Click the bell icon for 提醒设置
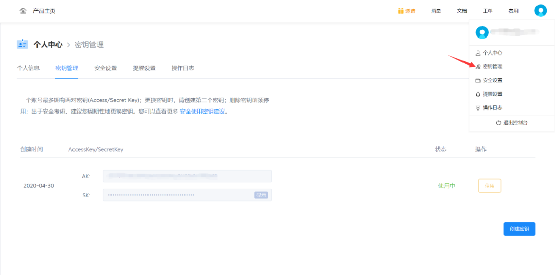 click(478, 94)
